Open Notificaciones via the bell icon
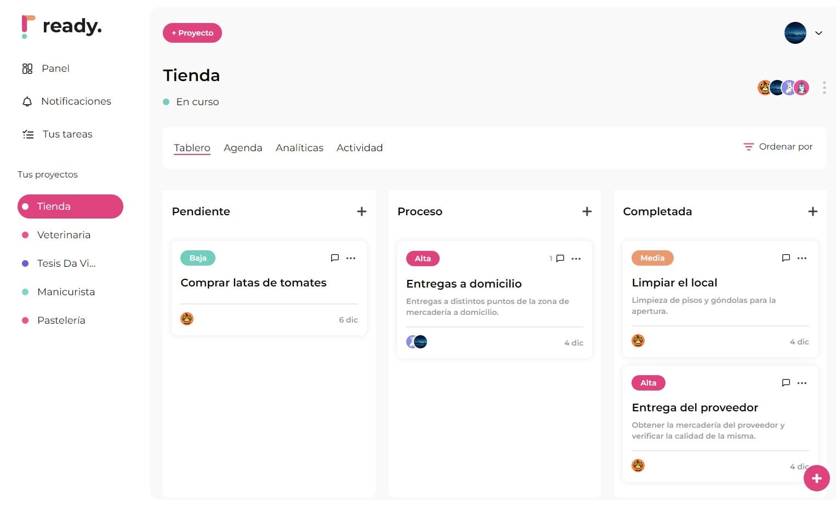 (x=27, y=102)
